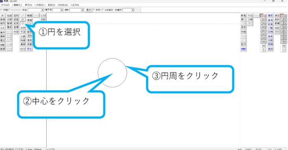Image resolution: width=288 pixels, height=150 pixels.
Task: Select the 連線 continuous line tool
Action: 23,44
